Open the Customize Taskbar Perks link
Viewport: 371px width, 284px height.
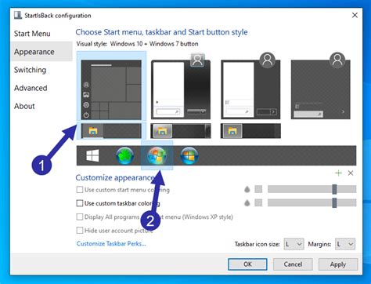pos(111,244)
